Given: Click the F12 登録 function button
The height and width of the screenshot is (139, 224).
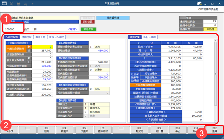Looking at the screenshot, I should [215, 130].
